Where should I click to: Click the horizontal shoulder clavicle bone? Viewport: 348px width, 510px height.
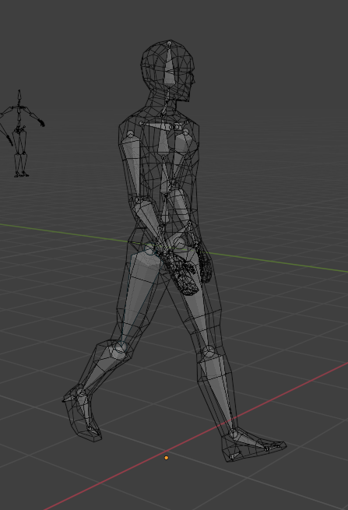point(160,125)
